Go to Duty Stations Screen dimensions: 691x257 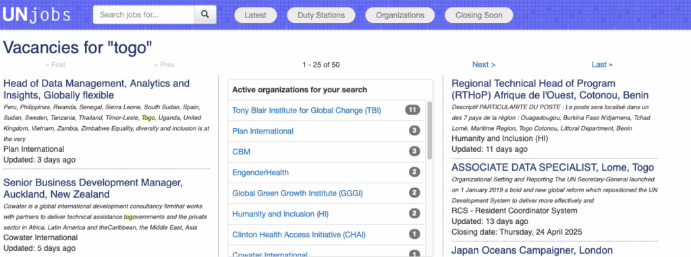pos(321,15)
